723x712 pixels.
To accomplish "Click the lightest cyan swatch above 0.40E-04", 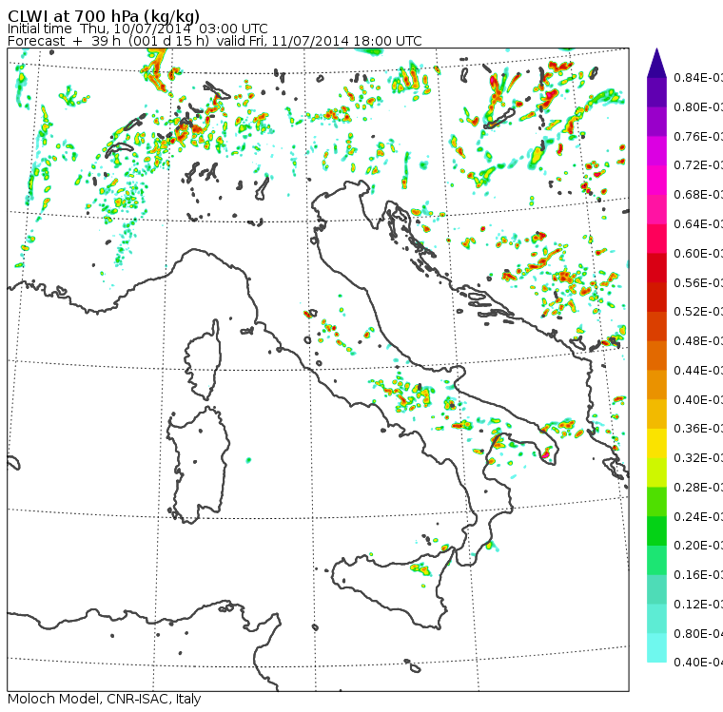I will tap(656, 648).
